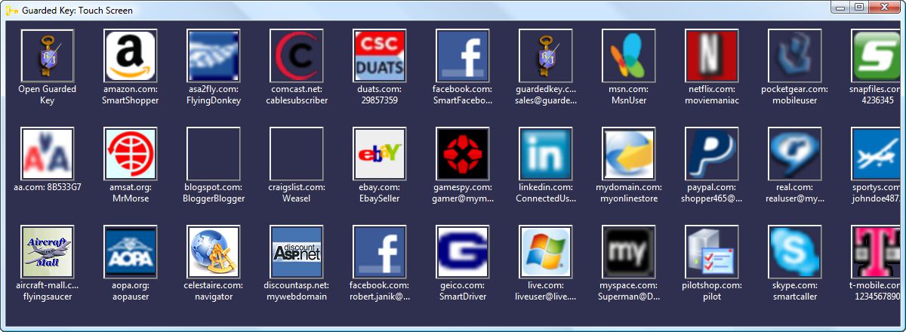Click the "skype.com: smartcaller" label
This screenshot has height=332, width=906.
tap(795, 290)
